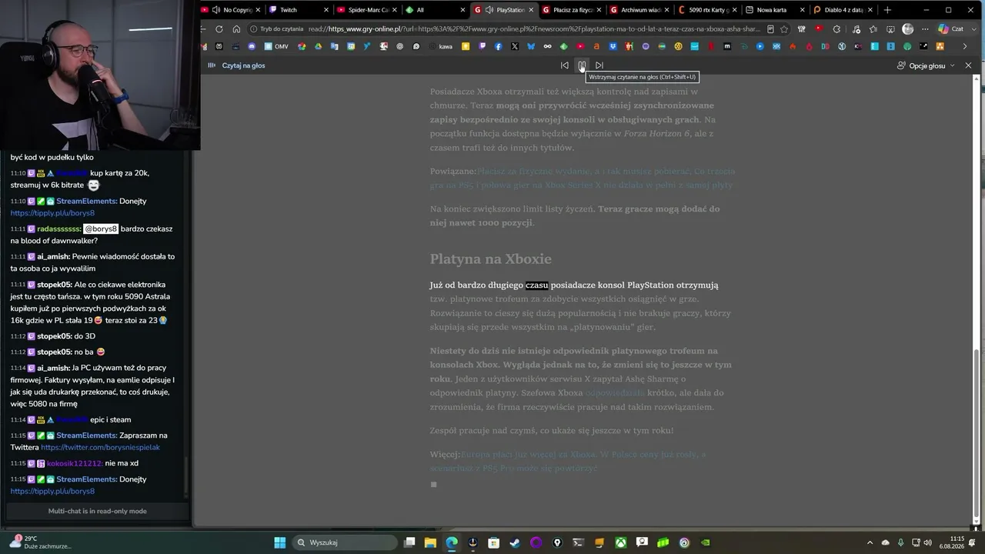Viewport: 985px width, 554px height.
Task: Open the X bookmark in favorites bar
Action: click(515, 46)
